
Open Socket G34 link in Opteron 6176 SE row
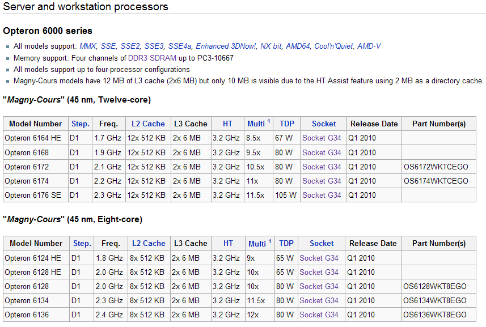coord(322,195)
